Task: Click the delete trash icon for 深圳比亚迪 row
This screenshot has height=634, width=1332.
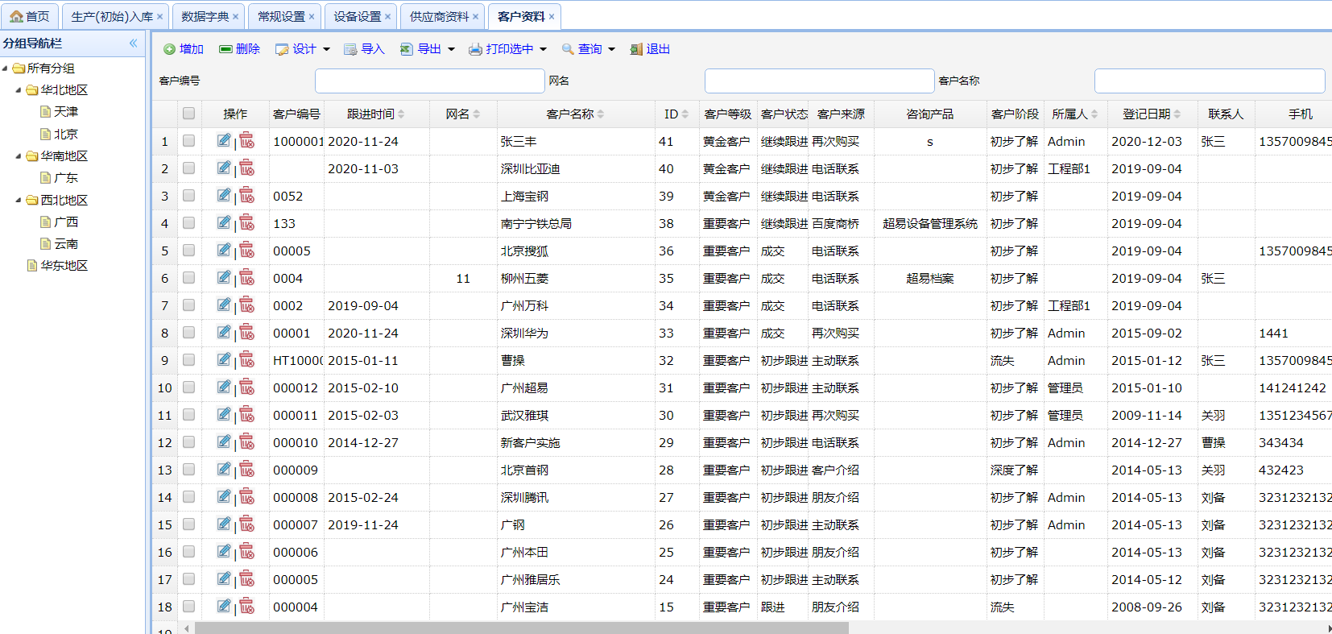Action: [247, 168]
